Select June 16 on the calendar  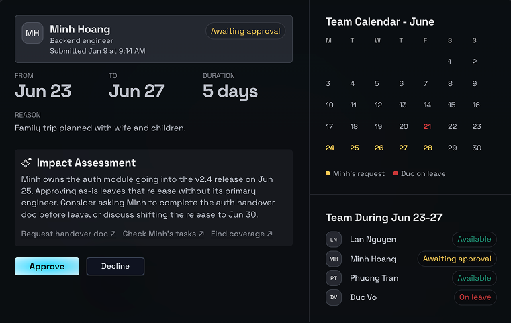476,105
